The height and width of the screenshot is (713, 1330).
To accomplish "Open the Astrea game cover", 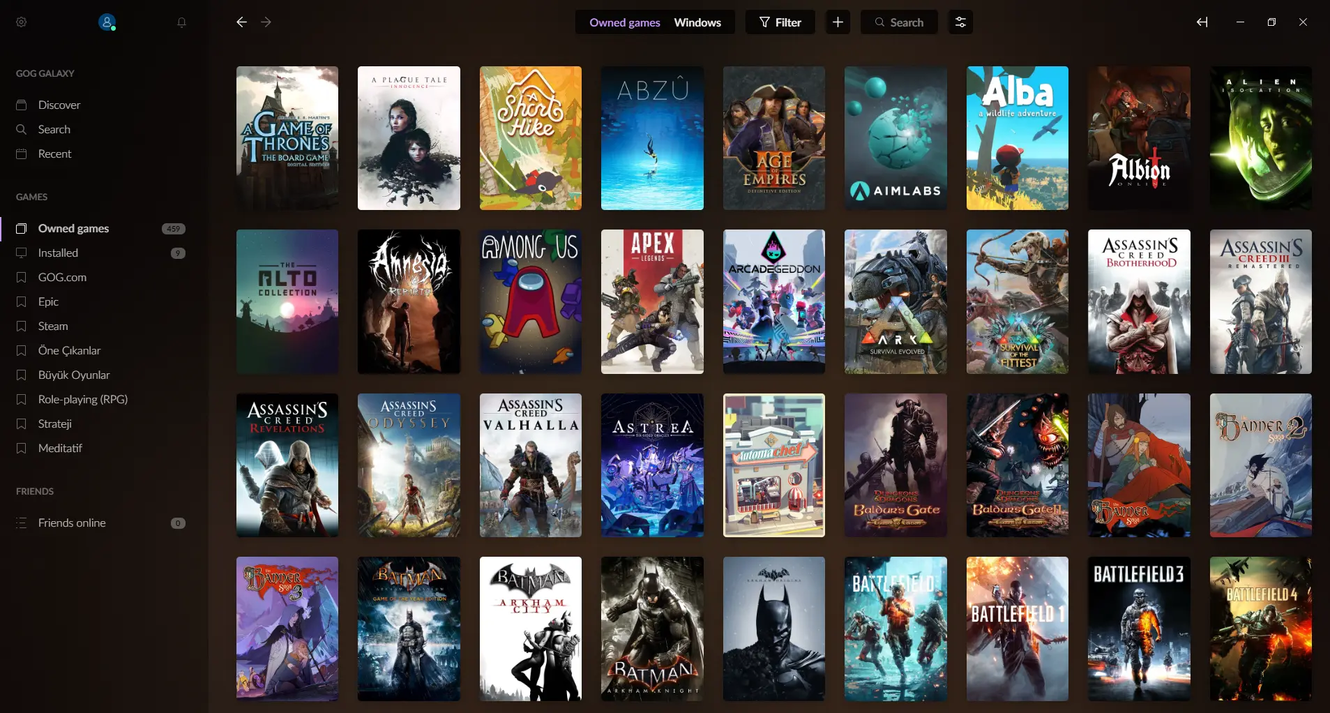I will pos(652,465).
